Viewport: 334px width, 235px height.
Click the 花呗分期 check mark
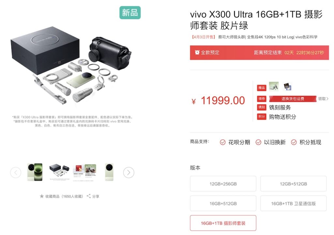(222, 143)
